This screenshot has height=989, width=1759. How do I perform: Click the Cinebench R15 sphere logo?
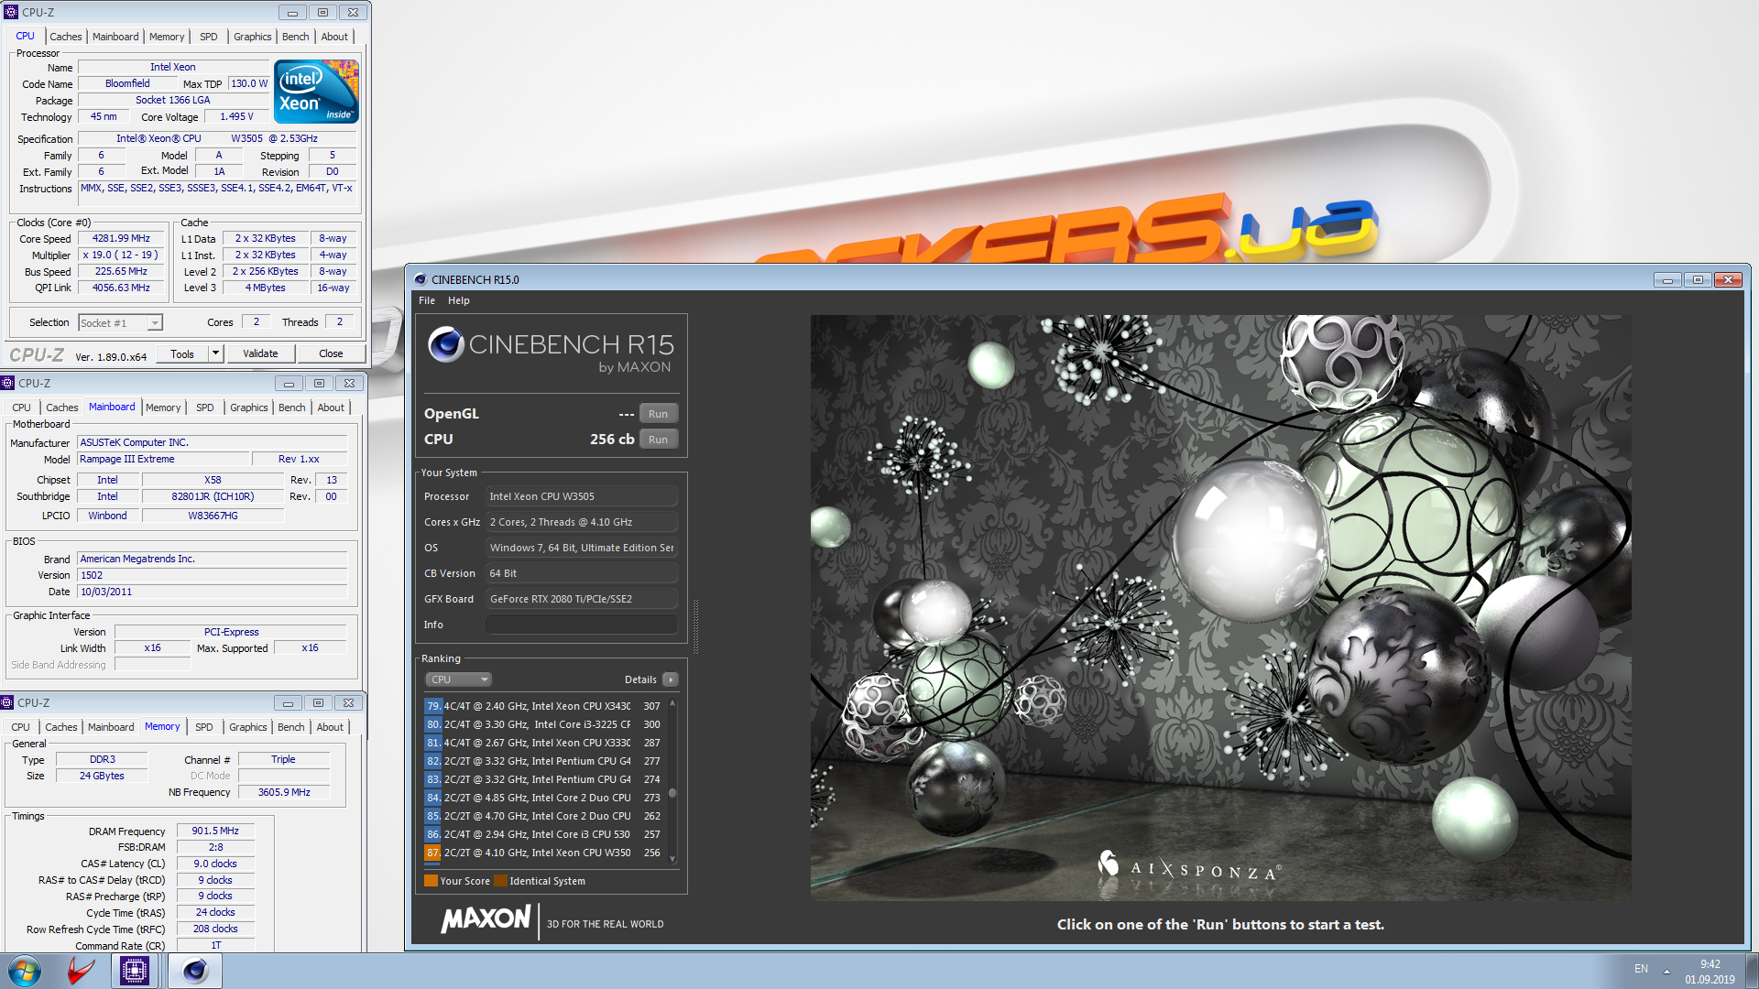click(x=446, y=344)
